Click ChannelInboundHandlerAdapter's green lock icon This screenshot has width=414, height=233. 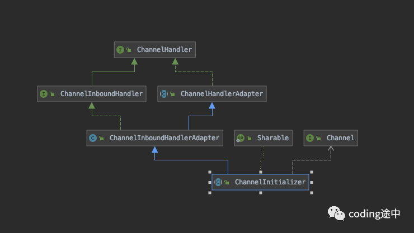pos(101,138)
